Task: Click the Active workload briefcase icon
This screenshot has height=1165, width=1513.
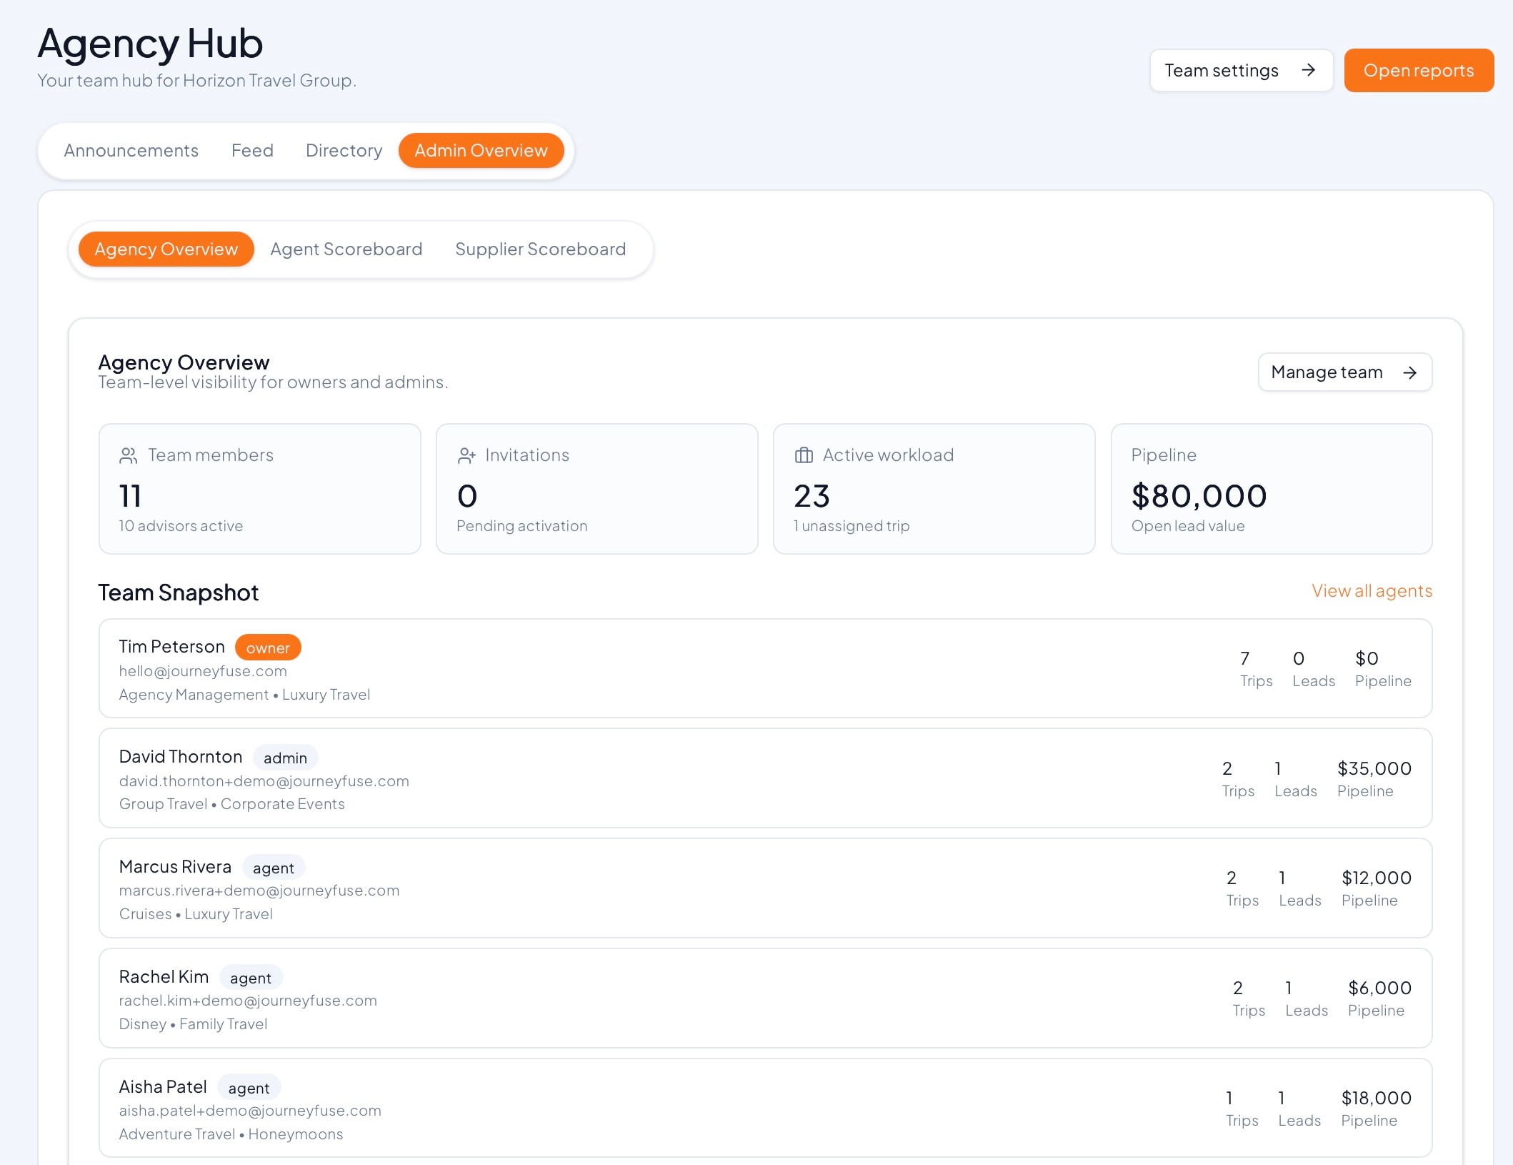Action: (x=804, y=455)
